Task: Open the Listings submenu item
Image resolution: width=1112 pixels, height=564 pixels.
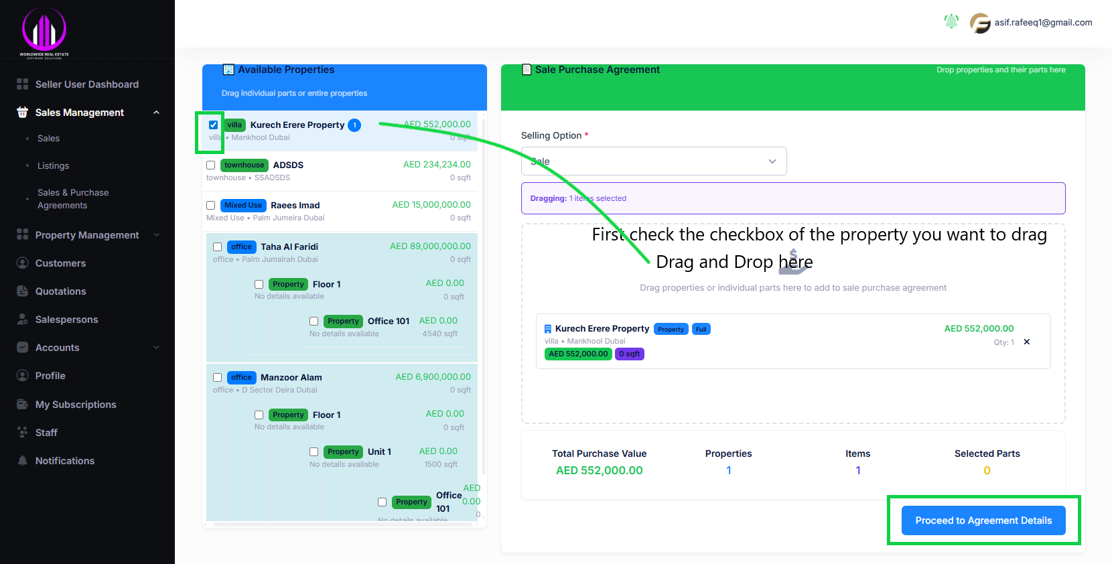Action: tap(53, 165)
